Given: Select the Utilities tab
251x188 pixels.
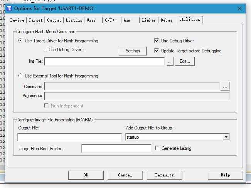Looking at the screenshot, I should pyautogui.click(x=190, y=20).
